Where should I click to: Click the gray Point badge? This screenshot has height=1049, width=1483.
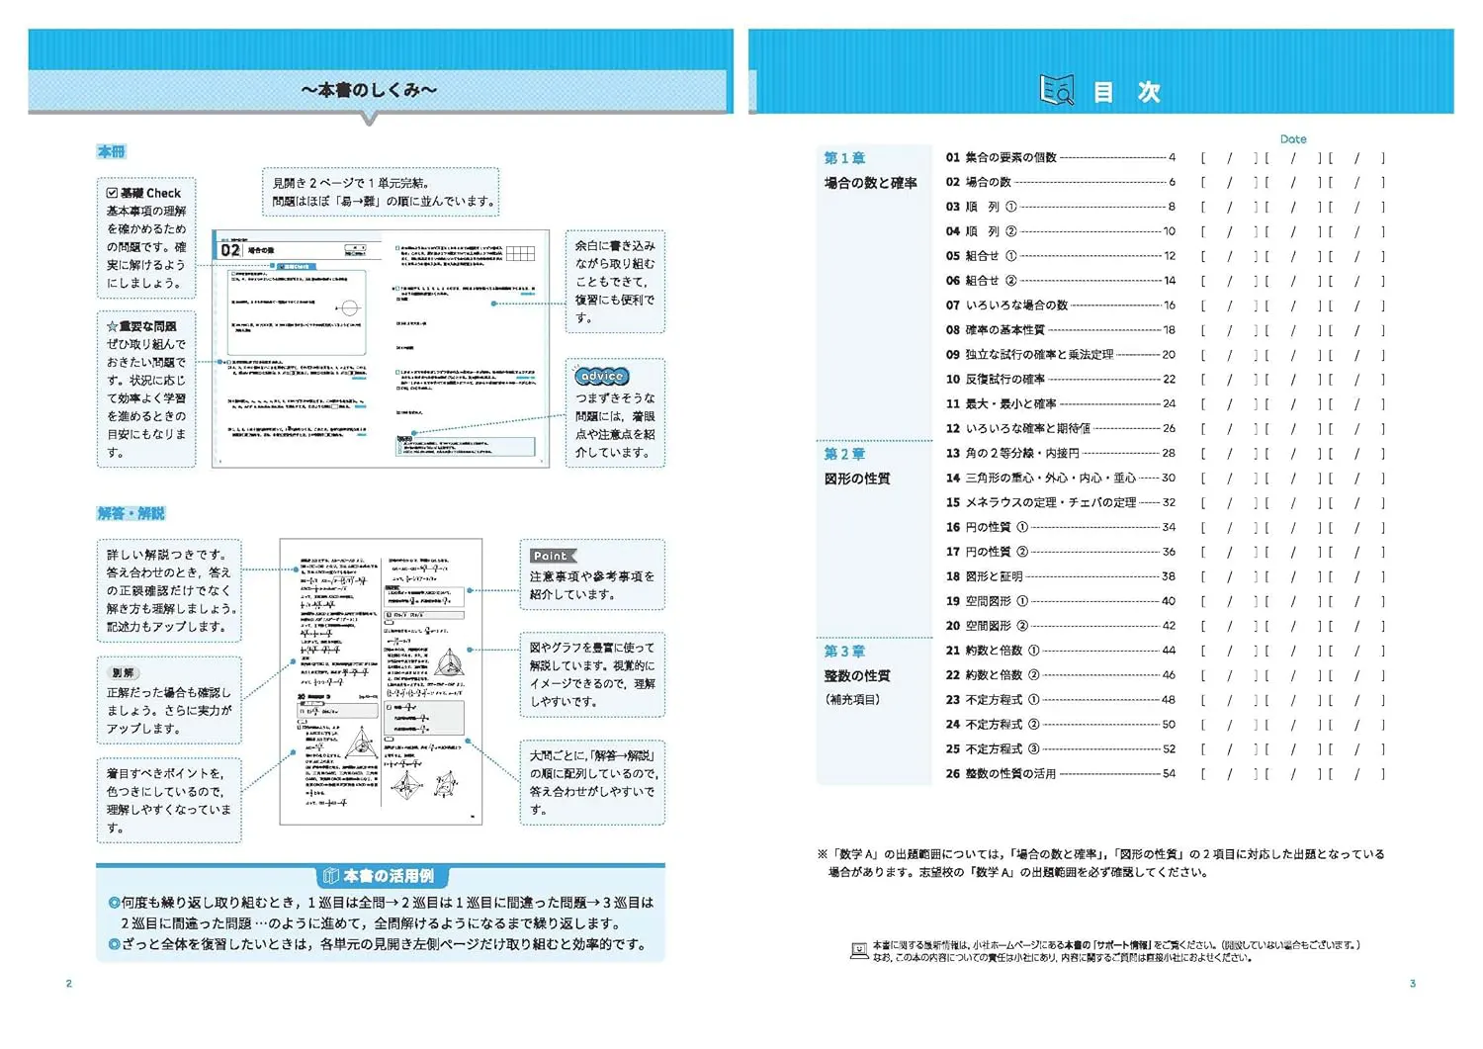pos(553,557)
